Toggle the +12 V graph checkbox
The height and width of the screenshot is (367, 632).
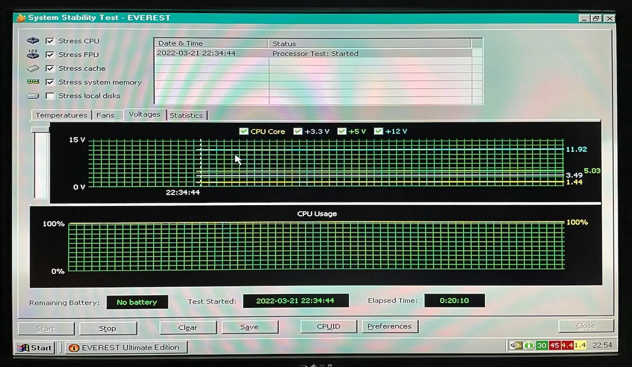coord(378,131)
